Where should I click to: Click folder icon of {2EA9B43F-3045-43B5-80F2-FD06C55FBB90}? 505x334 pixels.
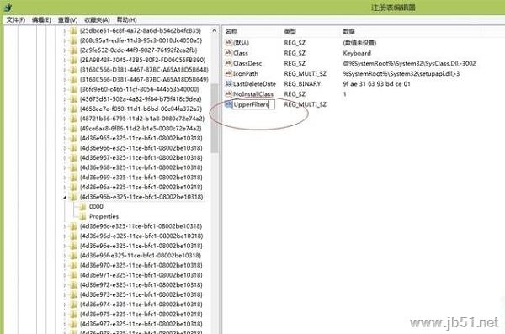(73, 60)
